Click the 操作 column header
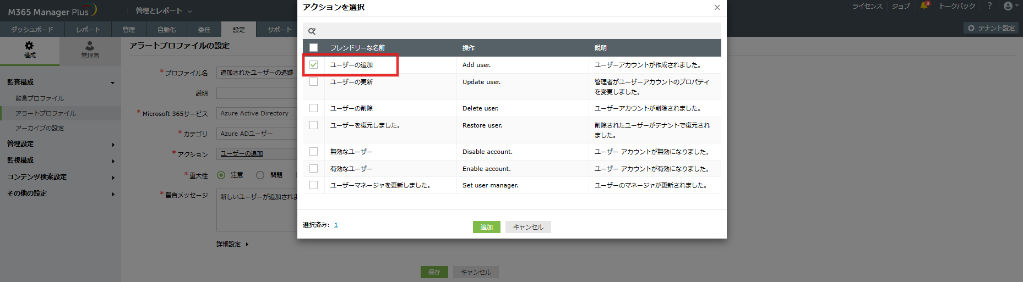Image resolution: width=1023 pixels, height=282 pixels. pyautogui.click(x=469, y=48)
